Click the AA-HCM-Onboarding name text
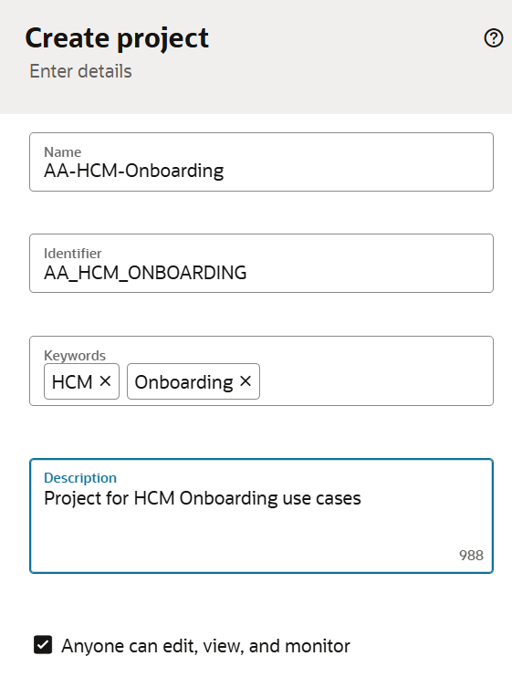 (134, 171)
